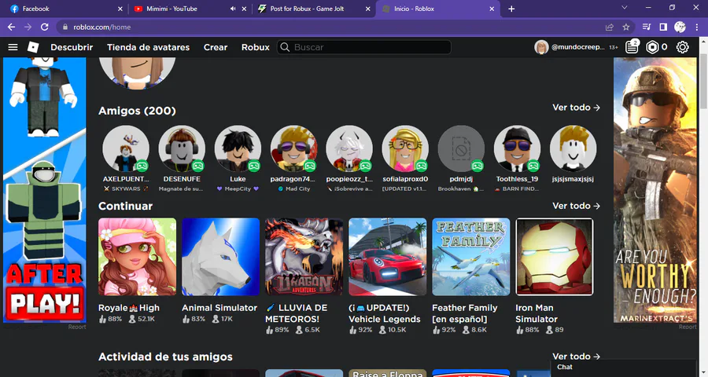
Task: Open Dragon Adventures LLUVIA DE METEOROS thumbnail
Action: pyautogui.click(x=304, y=257)
